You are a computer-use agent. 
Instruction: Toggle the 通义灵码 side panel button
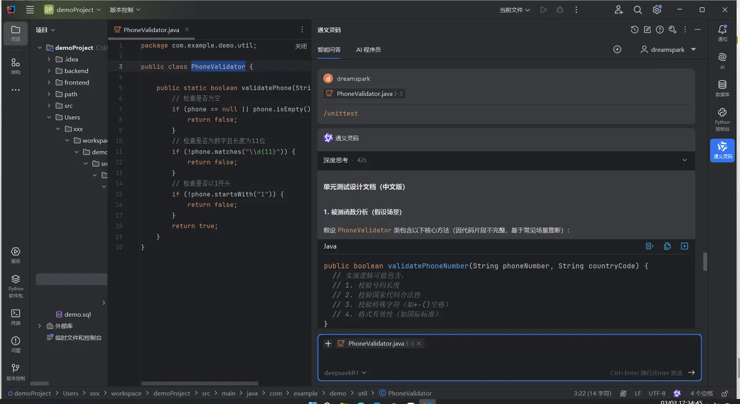[723, 150]
